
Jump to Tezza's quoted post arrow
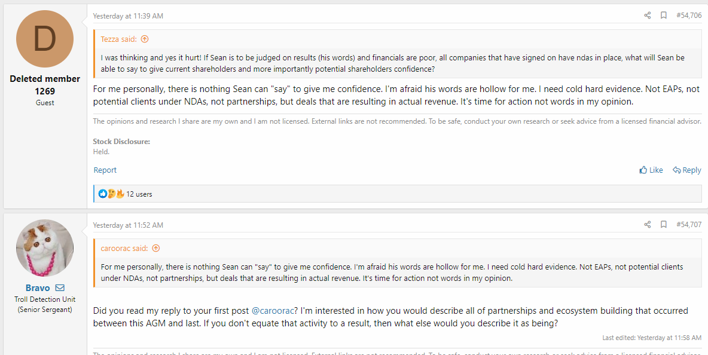pyautogui.click(x=144, y=39)
